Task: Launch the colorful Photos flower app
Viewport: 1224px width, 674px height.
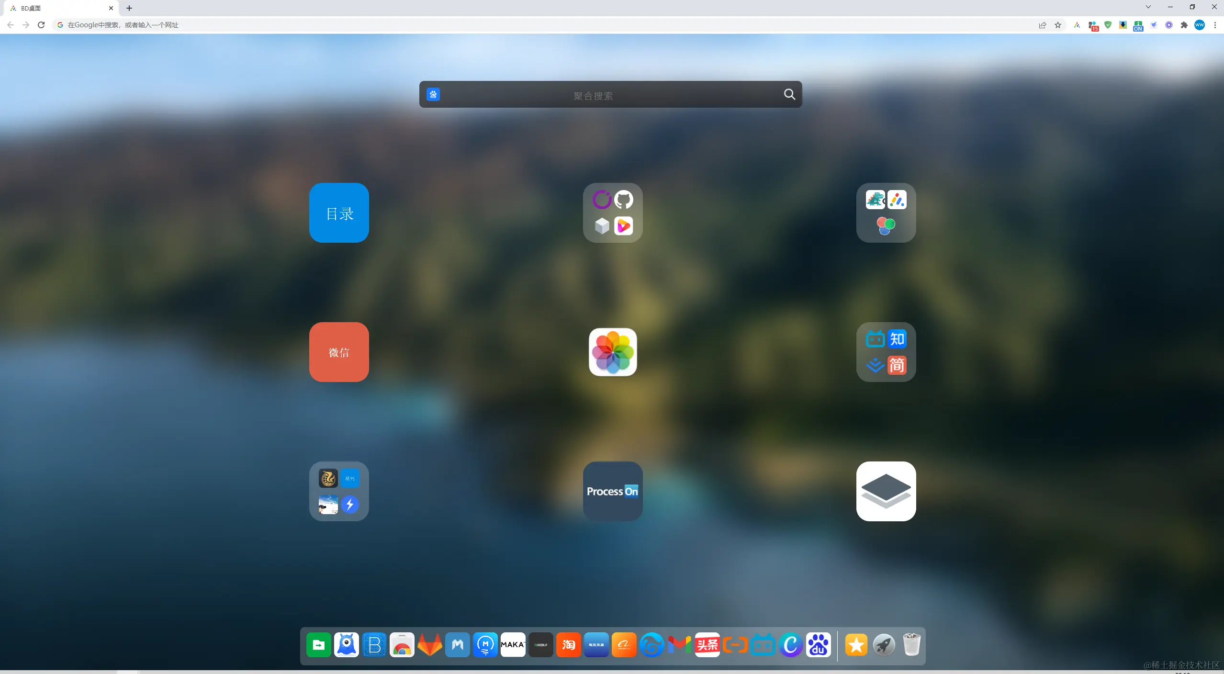Action: tap(612, 352)
